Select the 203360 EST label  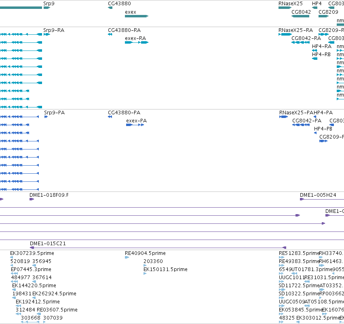tap(153, 261)
